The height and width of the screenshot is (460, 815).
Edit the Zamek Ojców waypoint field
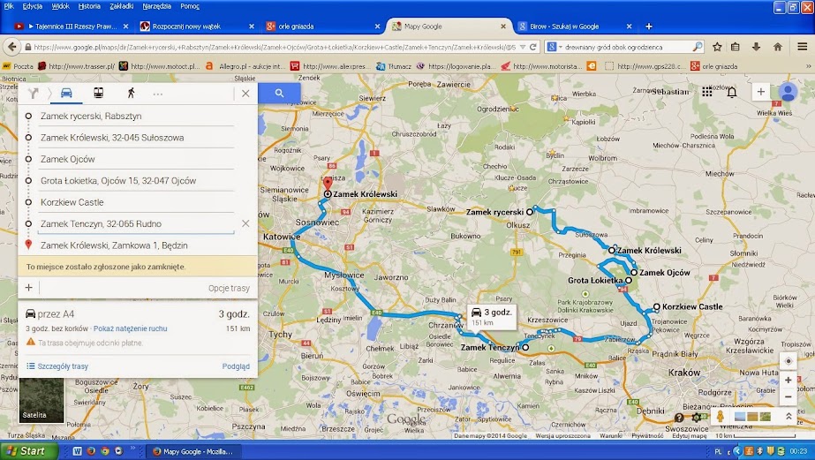pyautogui.click(x=137, y=159)
